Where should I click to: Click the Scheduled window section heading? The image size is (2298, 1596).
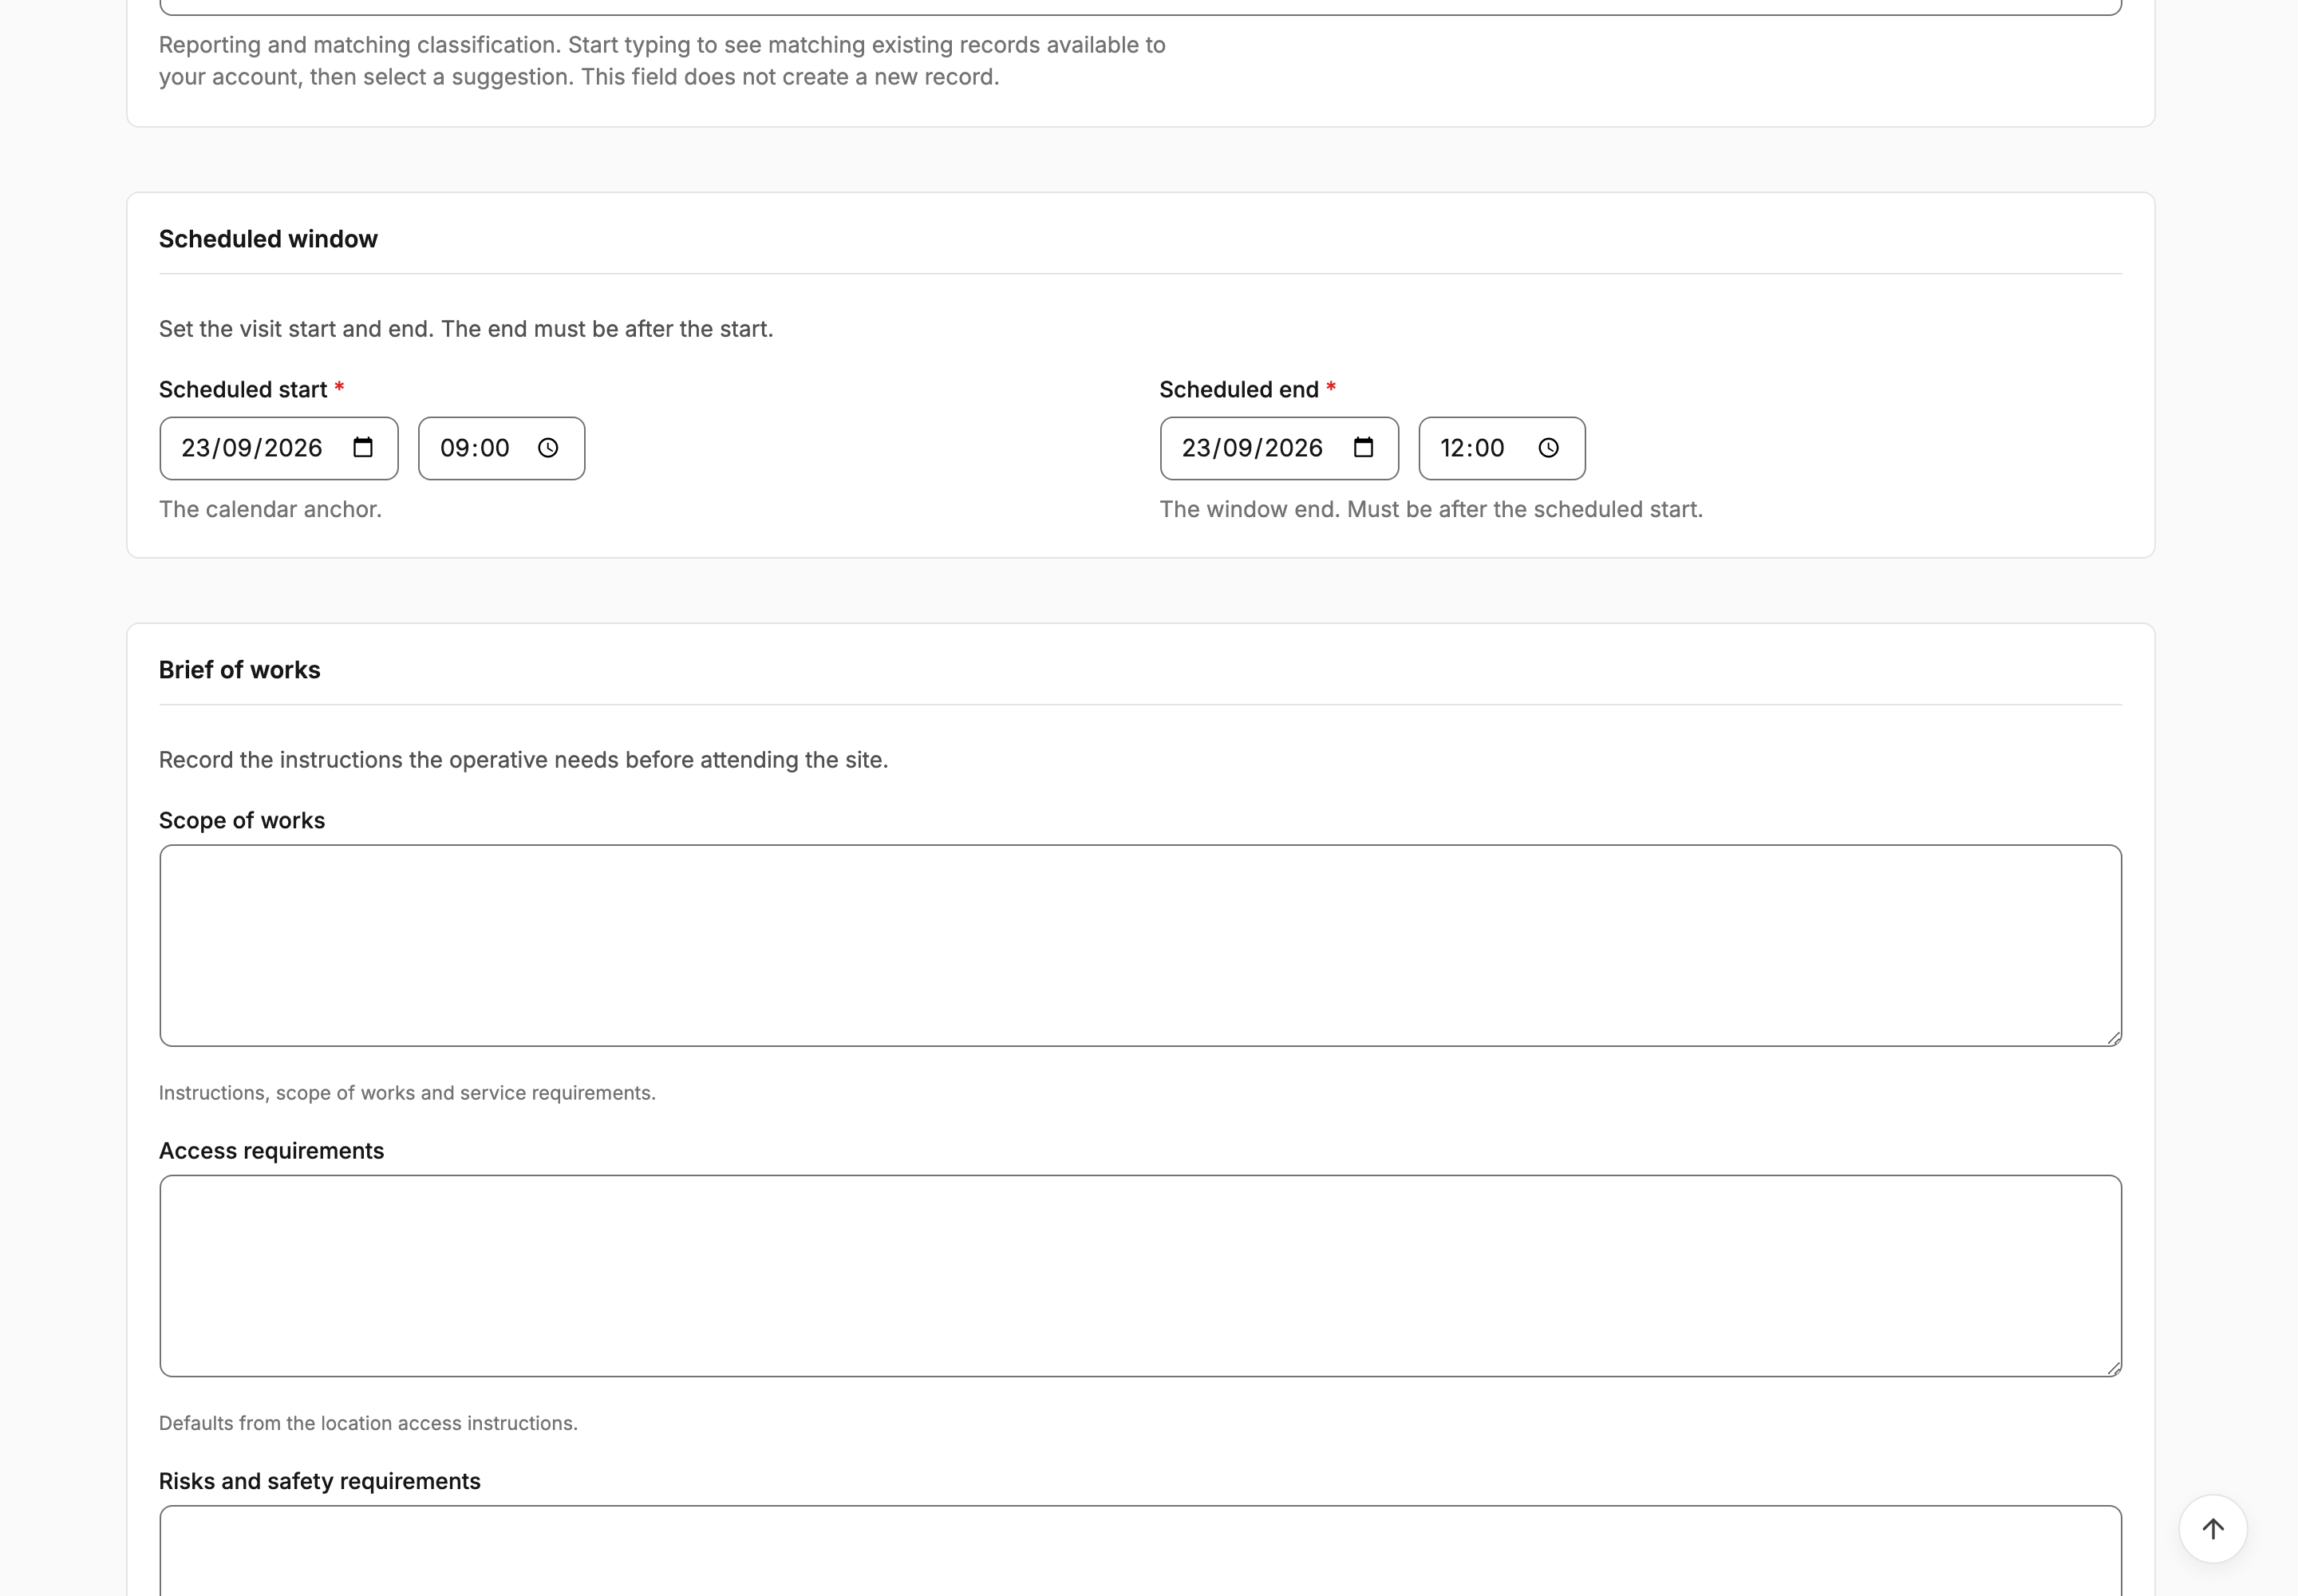tap(268, 239)
